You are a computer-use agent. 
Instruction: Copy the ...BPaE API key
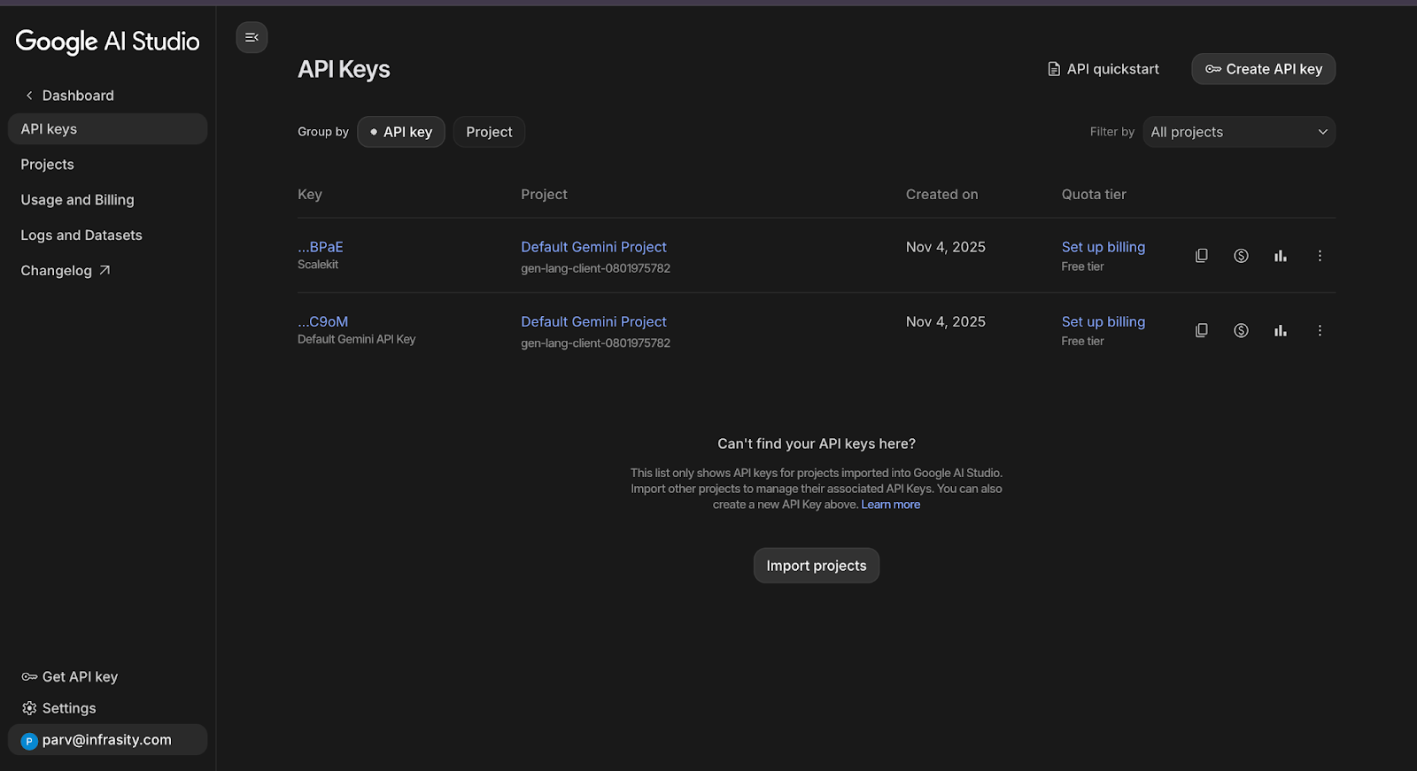coord(1202,256)
